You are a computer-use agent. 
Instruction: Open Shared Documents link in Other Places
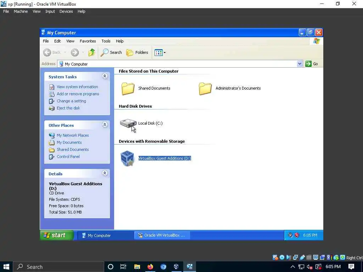[x=73, y=149]
